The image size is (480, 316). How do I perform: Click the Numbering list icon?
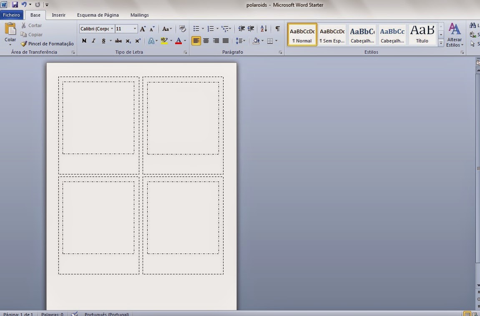pyautogui.click(x=211, y=29)
